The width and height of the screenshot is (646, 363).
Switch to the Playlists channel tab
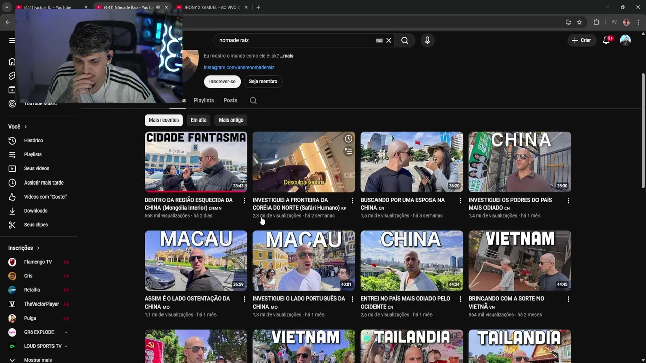click(x=204, y=100)
